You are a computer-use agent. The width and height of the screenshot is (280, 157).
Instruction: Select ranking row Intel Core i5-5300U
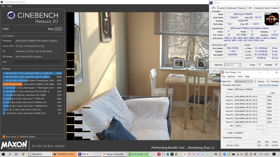32,113
